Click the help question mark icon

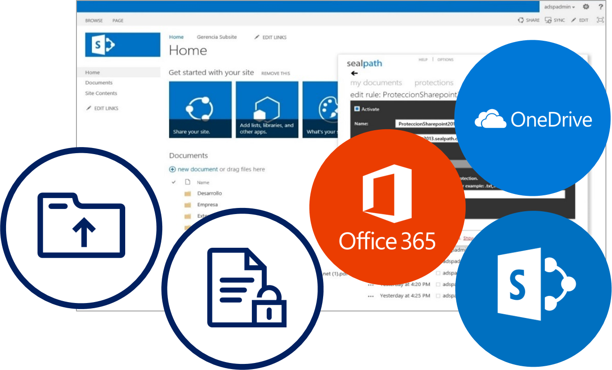601,7
